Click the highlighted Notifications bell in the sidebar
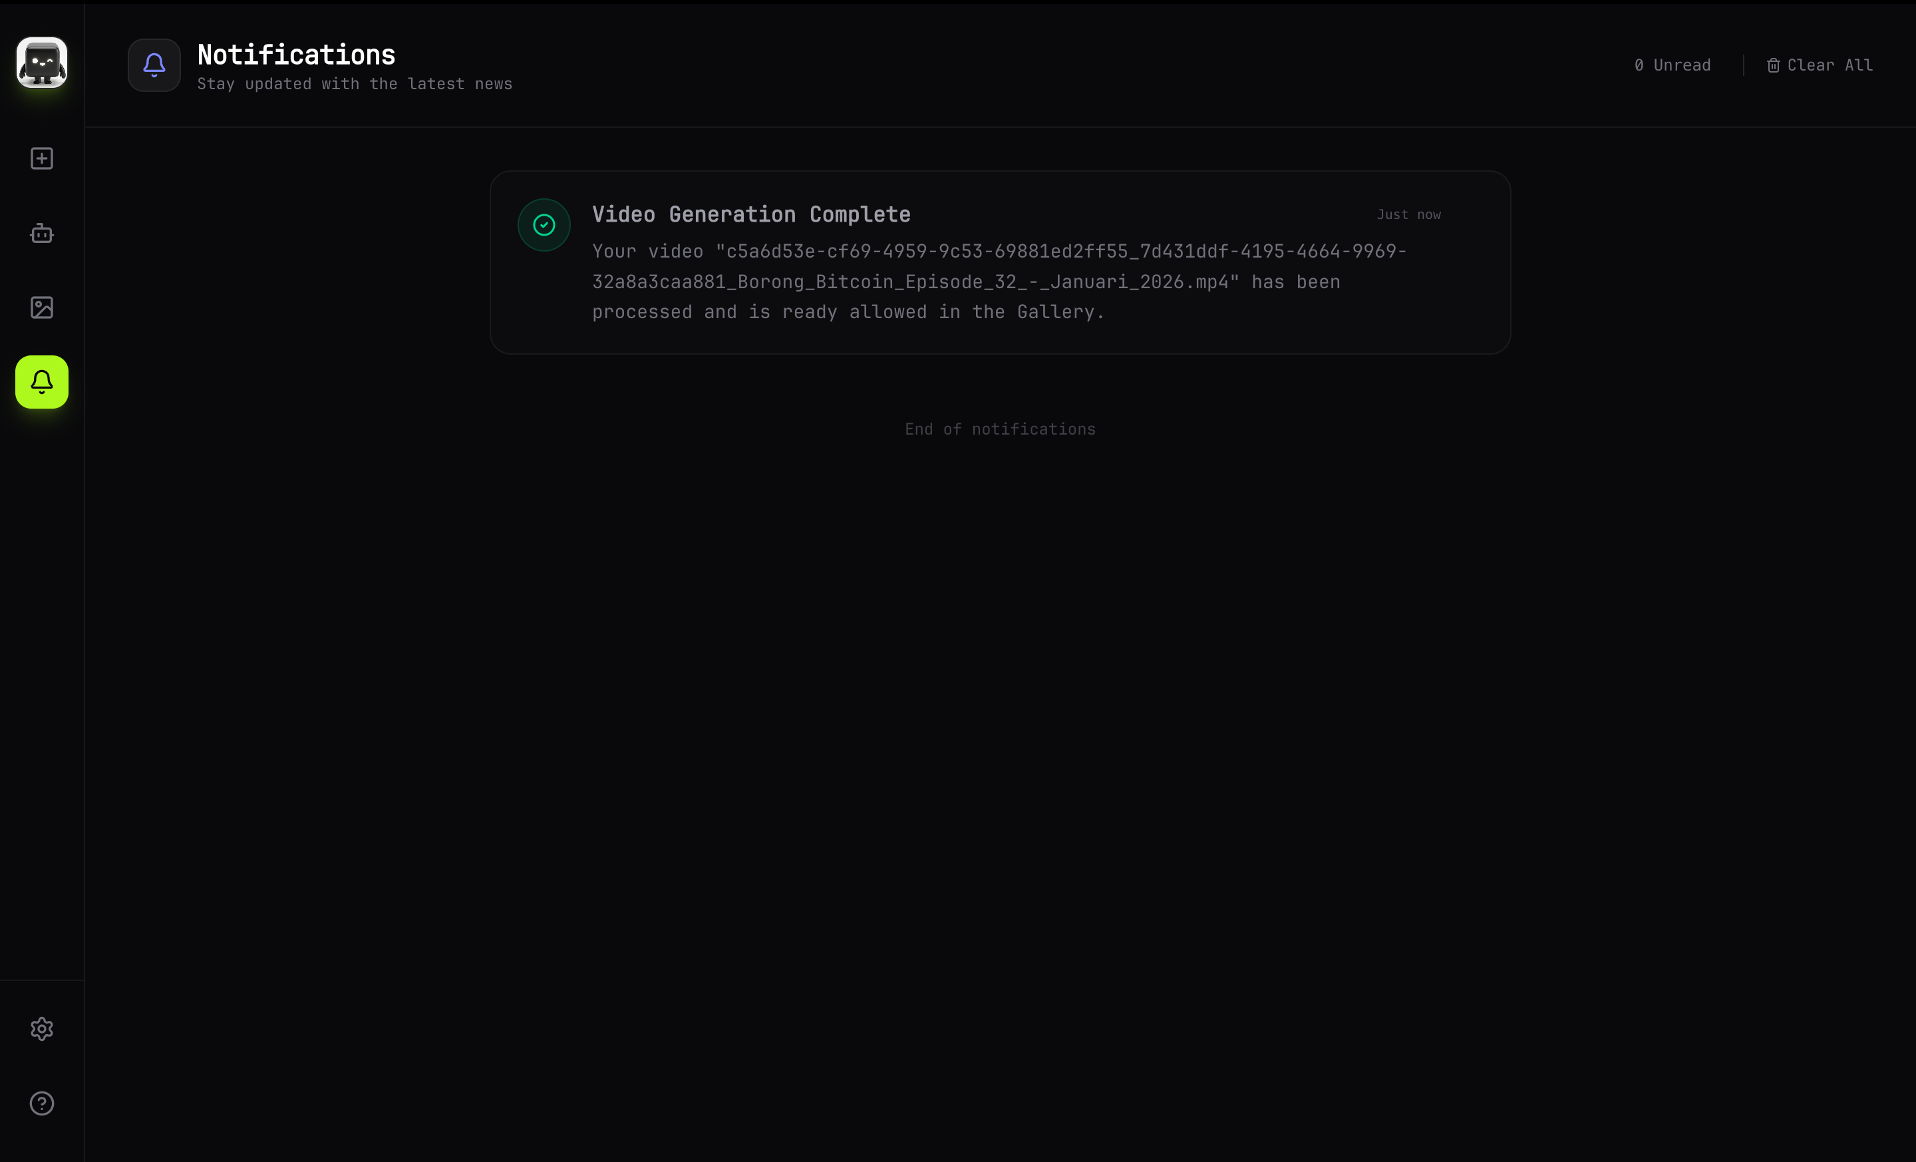1916x1162 pixels. click(x=41, y=381)
